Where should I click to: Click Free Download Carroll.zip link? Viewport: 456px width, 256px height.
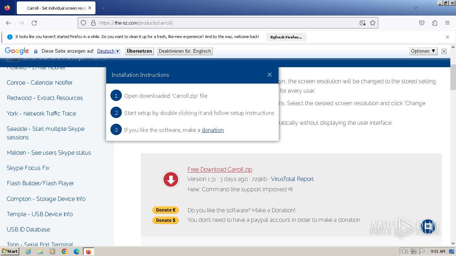coord(220,170)
